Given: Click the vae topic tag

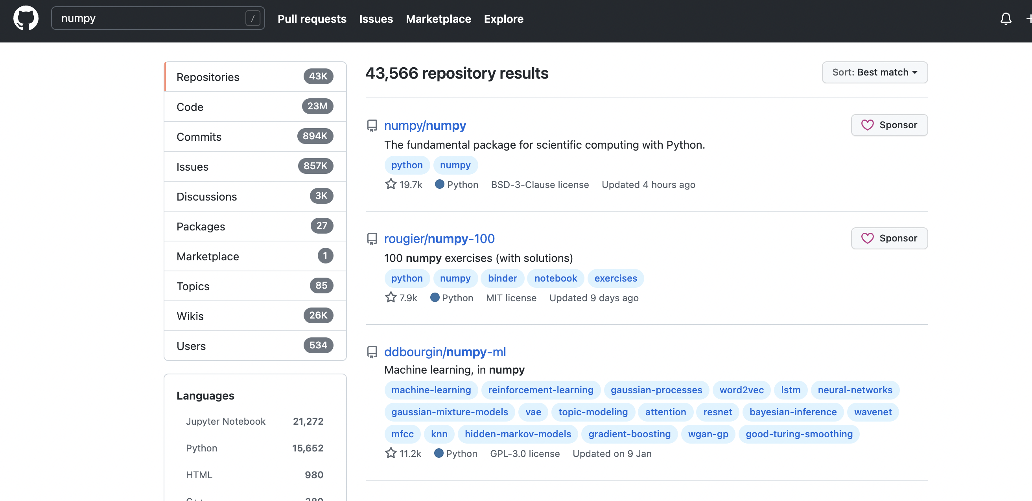Looking at the screenshot, I should [x=533, y=412].
